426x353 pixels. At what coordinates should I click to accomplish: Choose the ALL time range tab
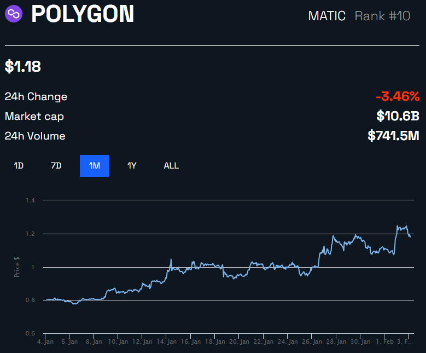tap(171, 166)
